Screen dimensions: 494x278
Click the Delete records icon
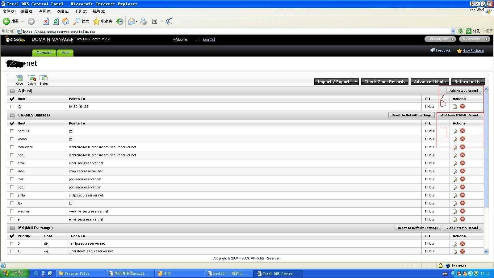tap(32, 78)
